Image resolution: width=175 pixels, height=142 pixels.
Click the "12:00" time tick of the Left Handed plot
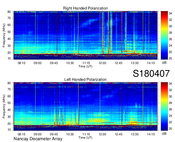102,134
